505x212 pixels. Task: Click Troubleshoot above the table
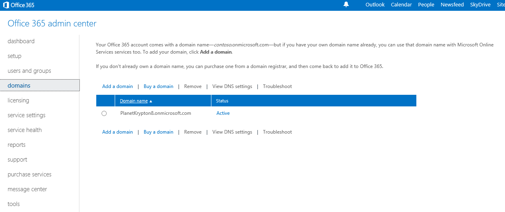pyautogui.click(x=278, y=86)
